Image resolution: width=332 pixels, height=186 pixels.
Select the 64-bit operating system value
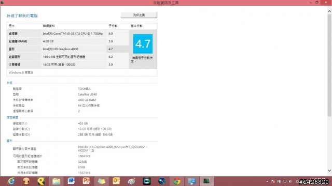[x=89, y=105]
